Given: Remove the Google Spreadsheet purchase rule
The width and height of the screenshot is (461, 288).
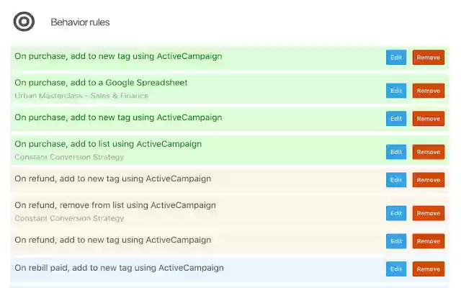Looking at the screenshot, I should pyautogui.click(x=428, y=91).
